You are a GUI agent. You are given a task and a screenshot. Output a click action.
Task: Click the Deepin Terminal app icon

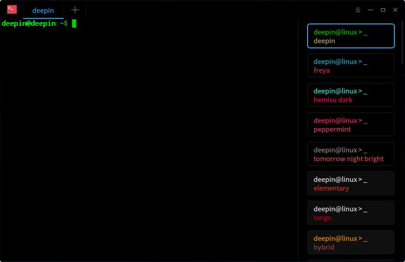pos(12,10)
